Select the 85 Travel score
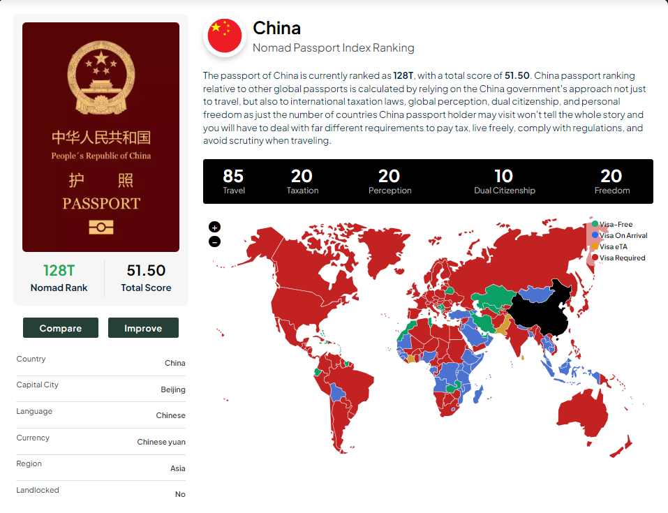This screenshot has width=668, height=513. 233,181
